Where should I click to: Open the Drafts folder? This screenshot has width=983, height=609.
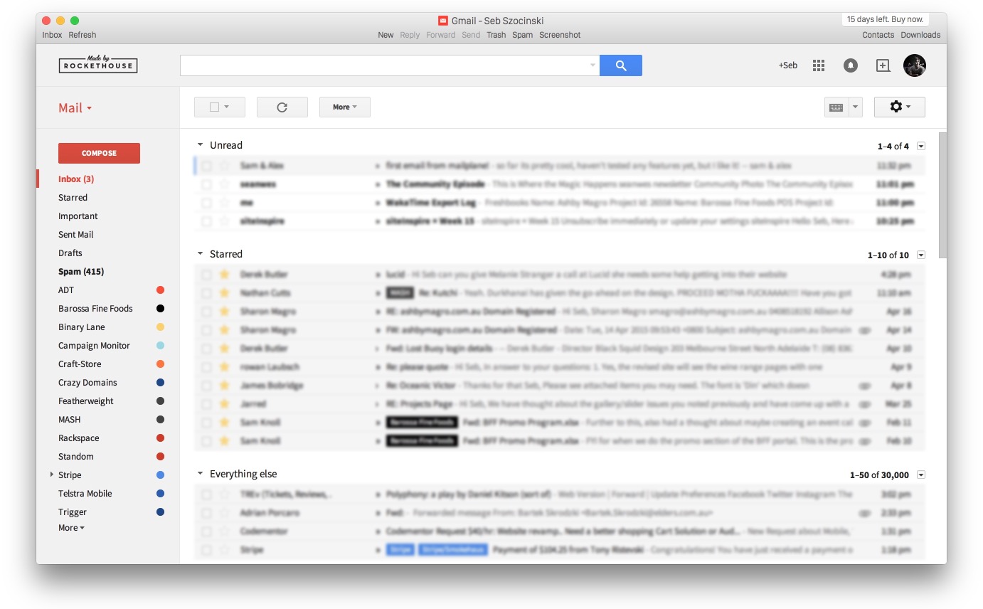pyautogui.click(x=70, y=253)
